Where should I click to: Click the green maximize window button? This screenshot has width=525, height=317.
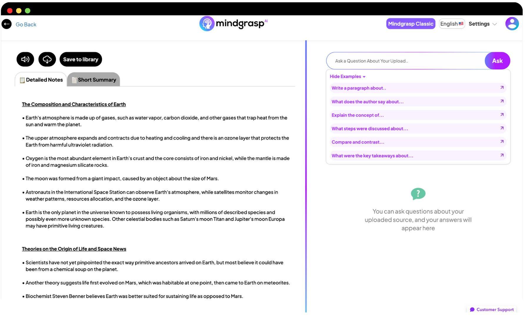pyautogui.click(x=28, y=11)
